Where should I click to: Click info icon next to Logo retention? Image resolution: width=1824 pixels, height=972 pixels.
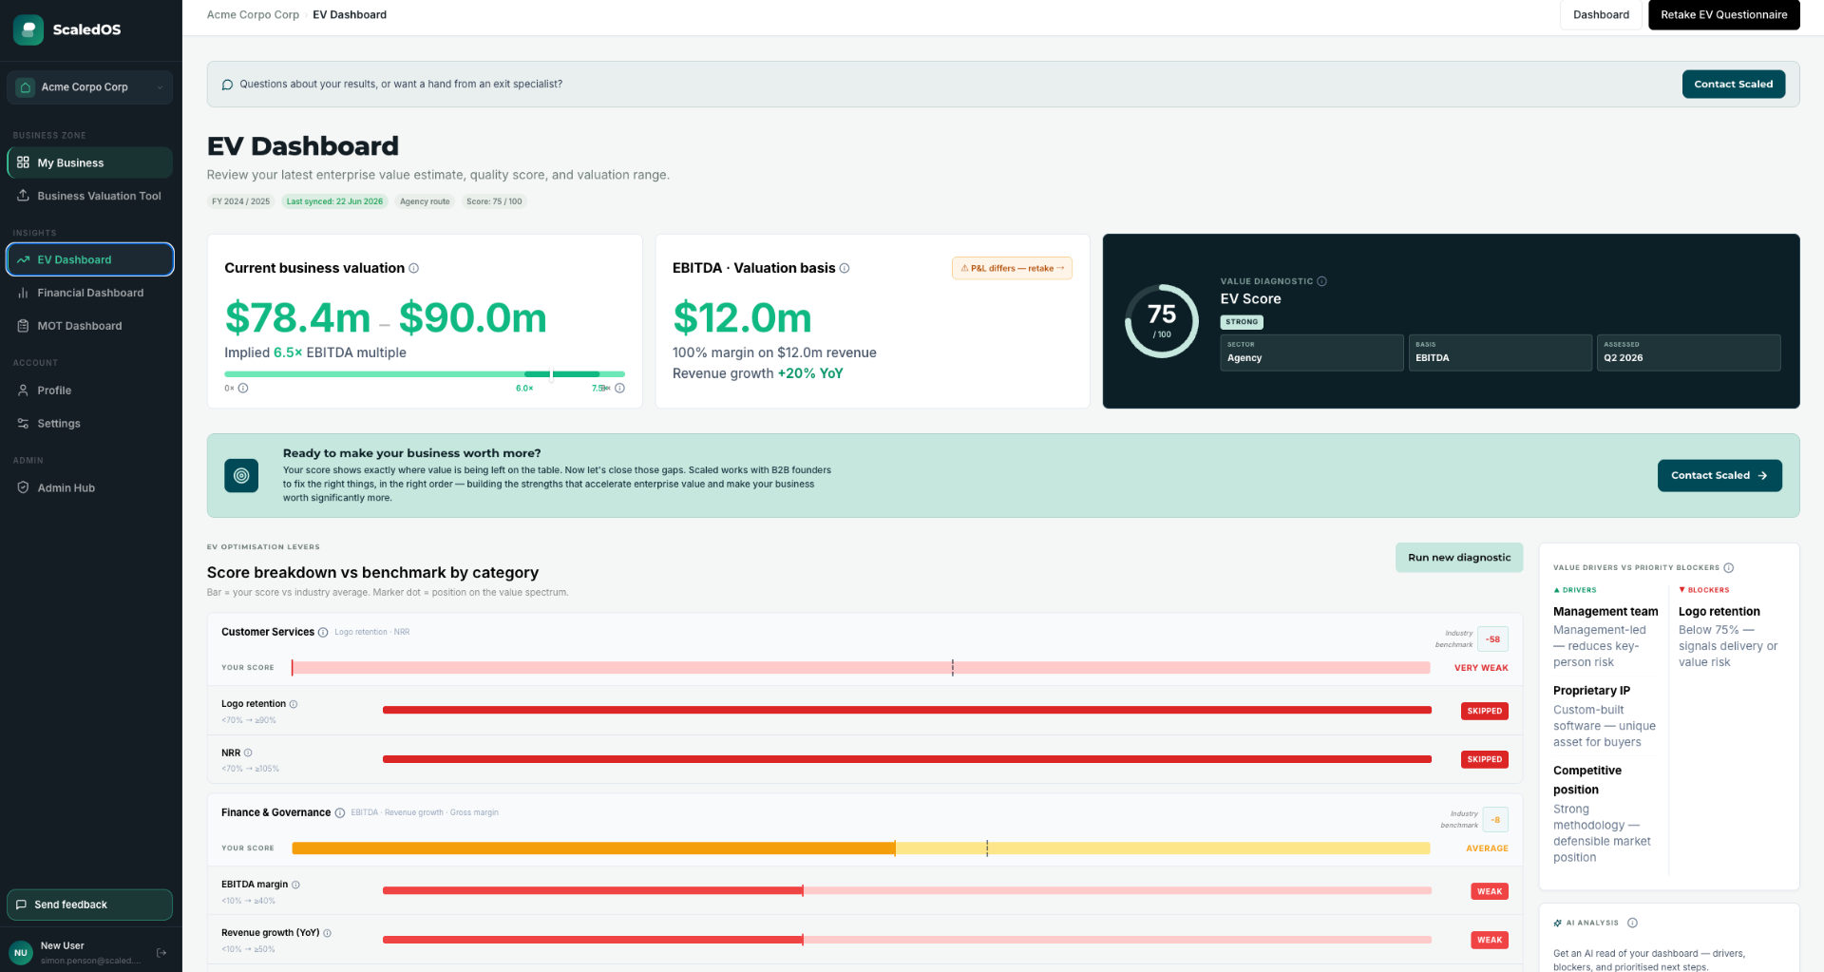(294, 705)
